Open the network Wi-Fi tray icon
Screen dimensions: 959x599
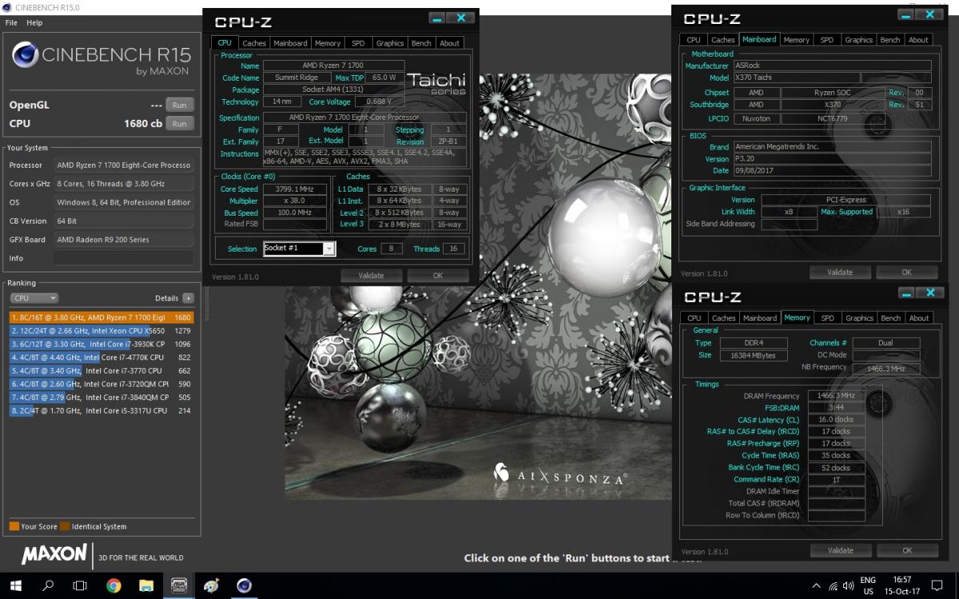(x=832, y=585)
